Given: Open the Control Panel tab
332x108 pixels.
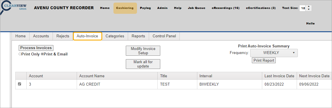Looking at the screenshot, I should [x=164, y=36].
